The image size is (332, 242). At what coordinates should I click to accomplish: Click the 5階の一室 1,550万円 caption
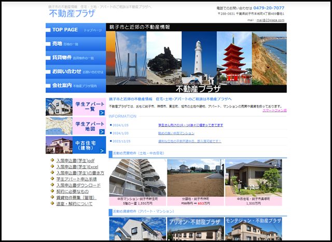pyautogui.click(x=137, y=204)
